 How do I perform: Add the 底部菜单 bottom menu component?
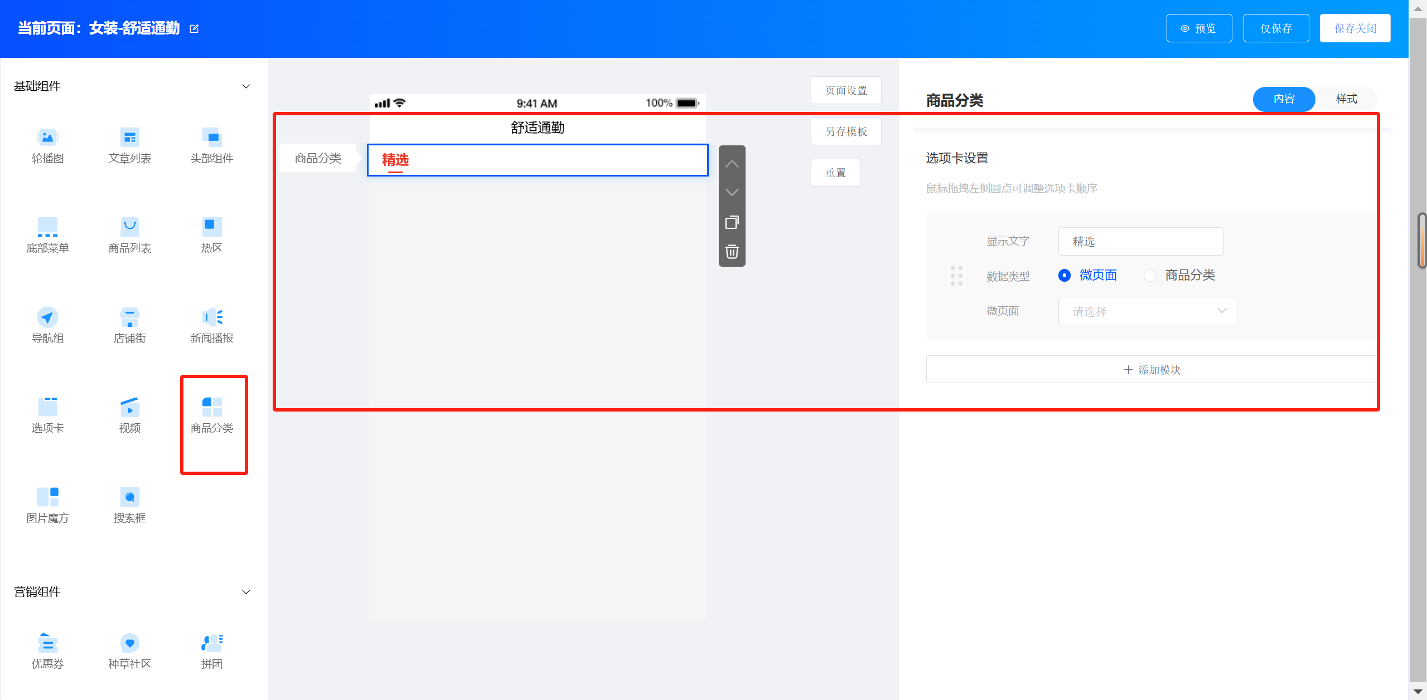click(x=47, y=236)
